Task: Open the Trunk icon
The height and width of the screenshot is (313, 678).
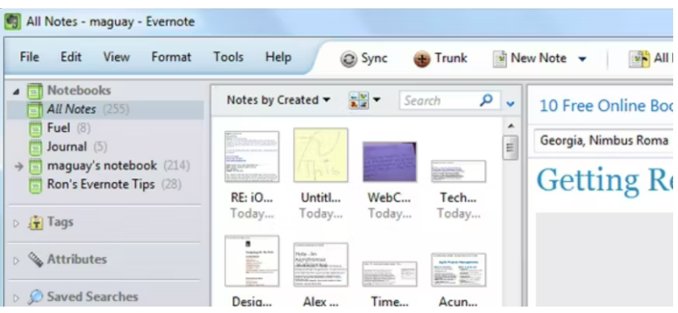Action: tap(421, 59)
